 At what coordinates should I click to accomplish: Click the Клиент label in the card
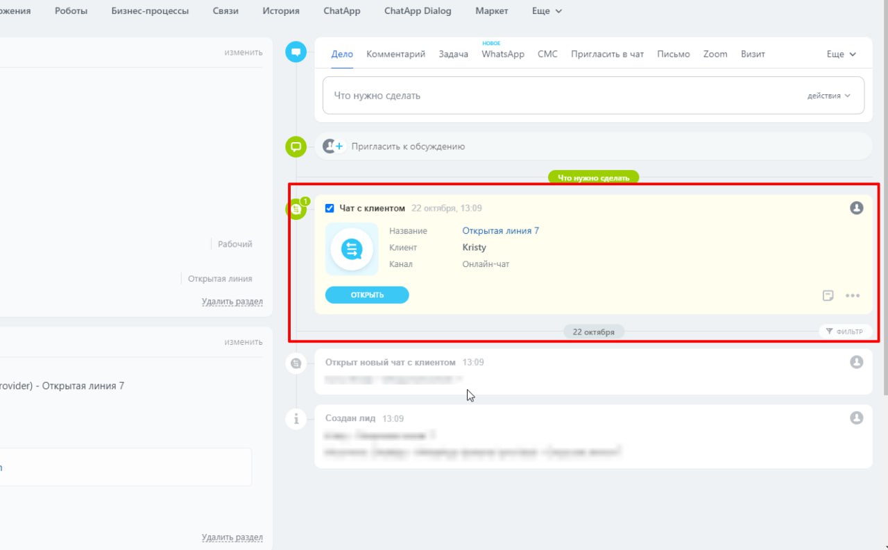click(404, 248)
